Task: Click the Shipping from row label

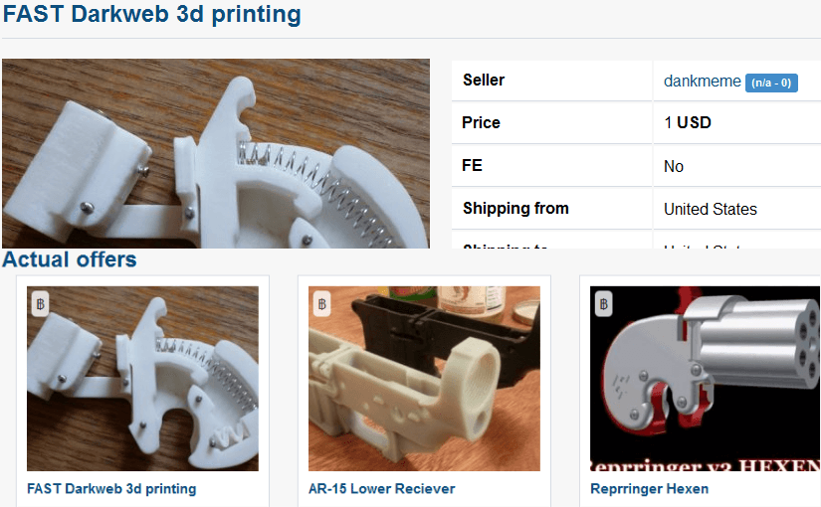Action: point(515,208)
